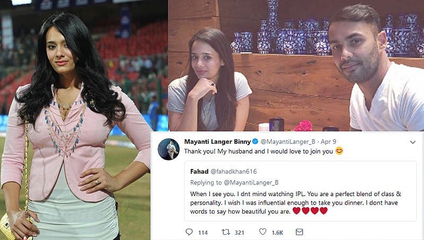Click the restaurant selfie photo with blue pottery

pyautogui.click(x=296, y=65)
